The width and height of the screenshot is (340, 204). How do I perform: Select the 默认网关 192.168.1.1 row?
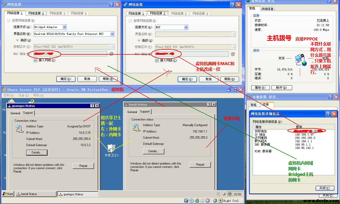coord(294,141)
